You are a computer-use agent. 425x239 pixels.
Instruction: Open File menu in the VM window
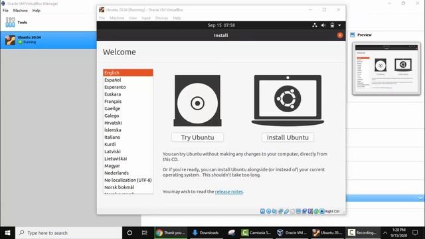pos(102,18)
